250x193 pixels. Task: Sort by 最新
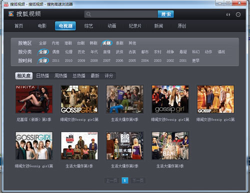pos(95,76)
